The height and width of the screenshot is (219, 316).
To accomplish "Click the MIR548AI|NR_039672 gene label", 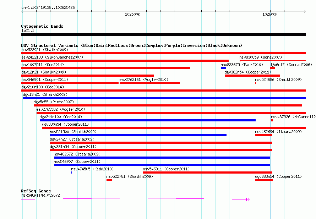I will tap(40, 195).
